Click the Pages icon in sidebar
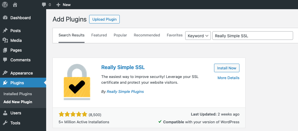The width and height of the screenshot is (298, 131). [5, 50]
